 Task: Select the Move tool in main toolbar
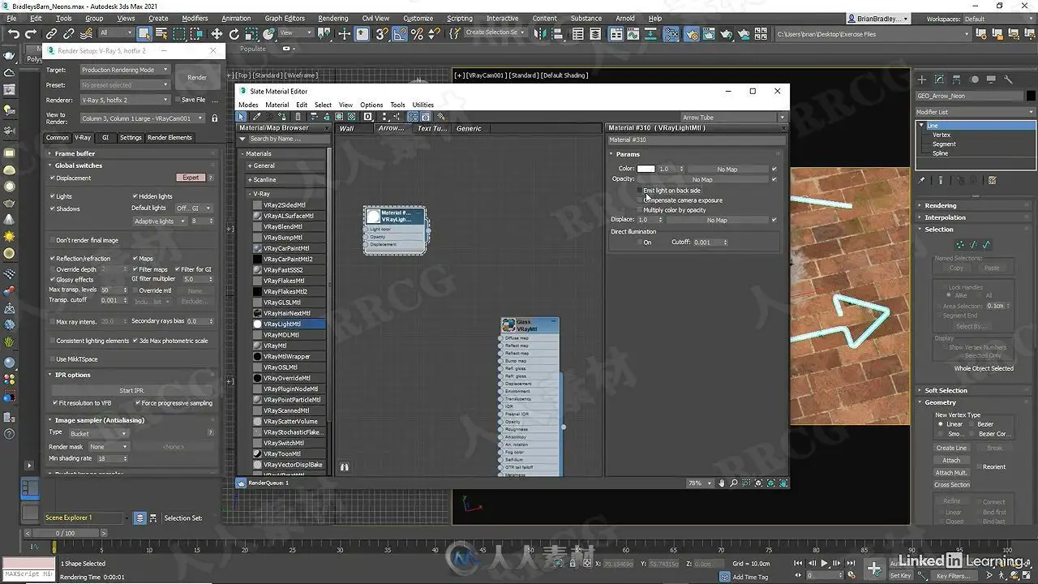click(x=217, y=33)
